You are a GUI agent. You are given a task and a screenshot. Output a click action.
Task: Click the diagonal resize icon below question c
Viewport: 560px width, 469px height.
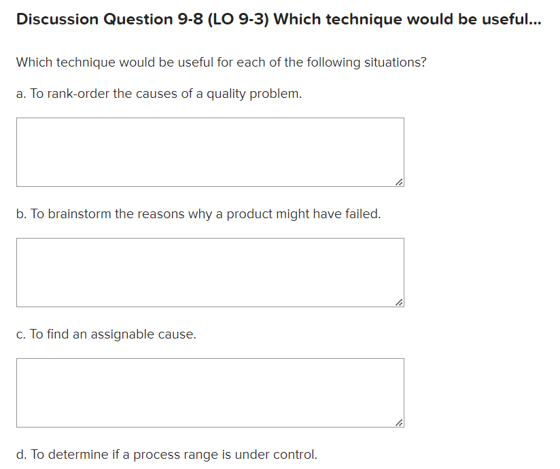tap(399, 421)
